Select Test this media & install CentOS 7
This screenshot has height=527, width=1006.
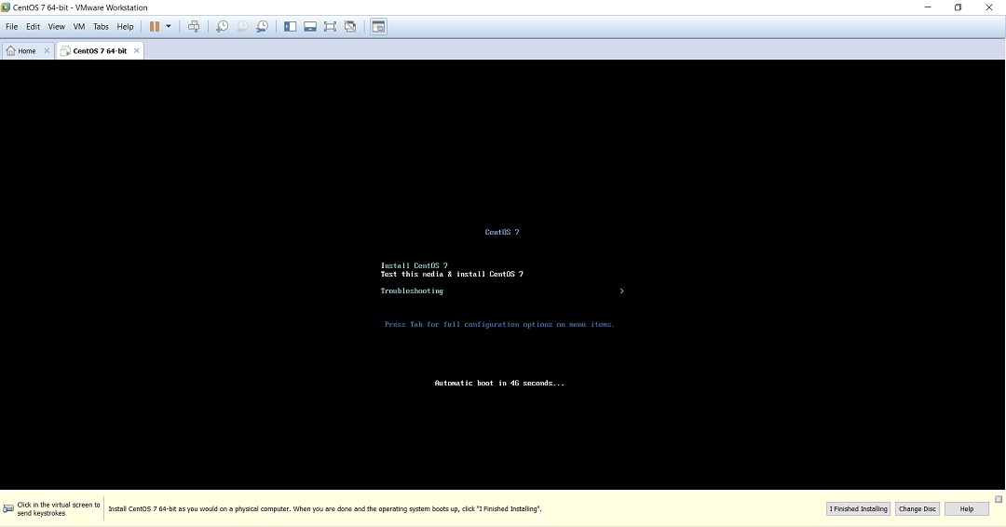coord(452,274)
